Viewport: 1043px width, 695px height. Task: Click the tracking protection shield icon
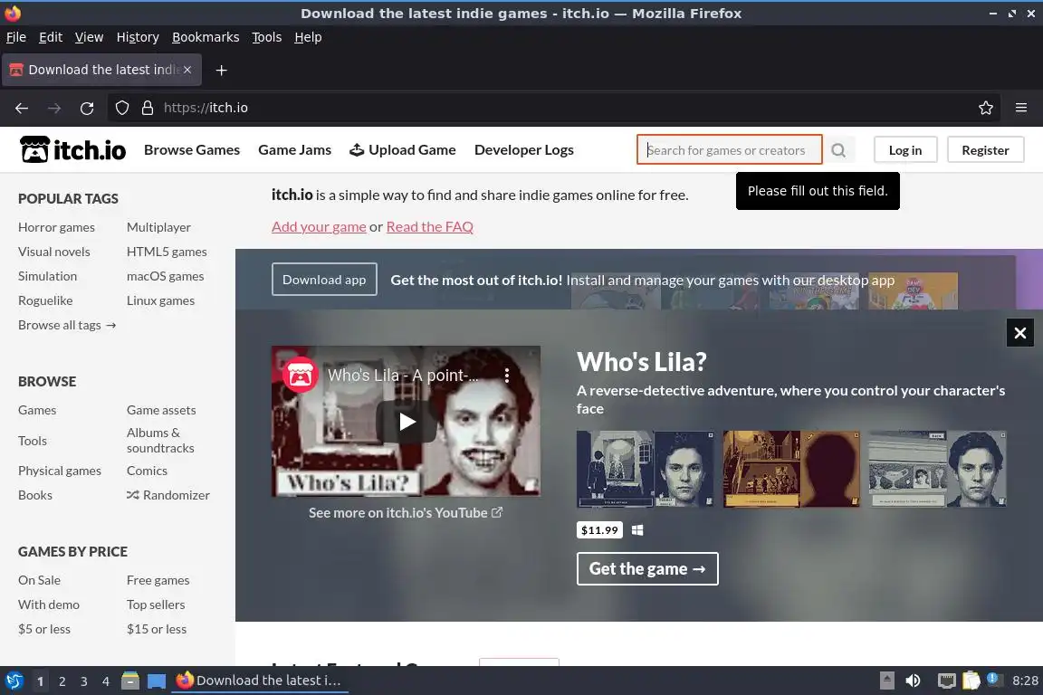click(121, 108)
